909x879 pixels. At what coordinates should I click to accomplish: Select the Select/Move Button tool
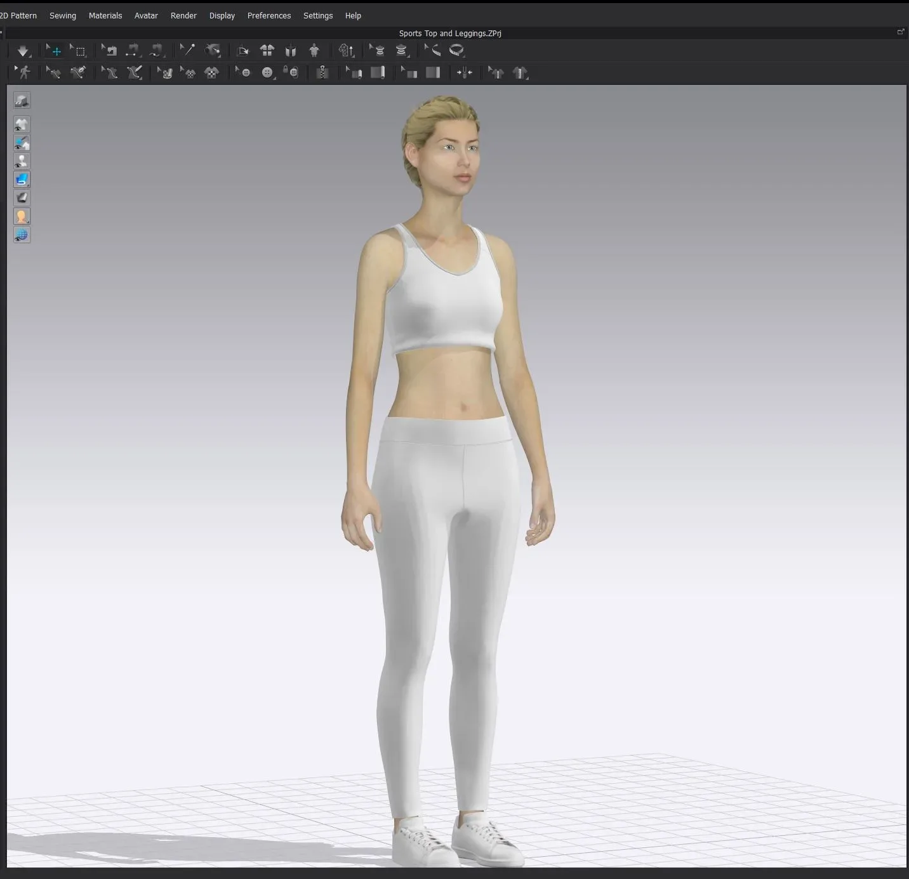243,72
